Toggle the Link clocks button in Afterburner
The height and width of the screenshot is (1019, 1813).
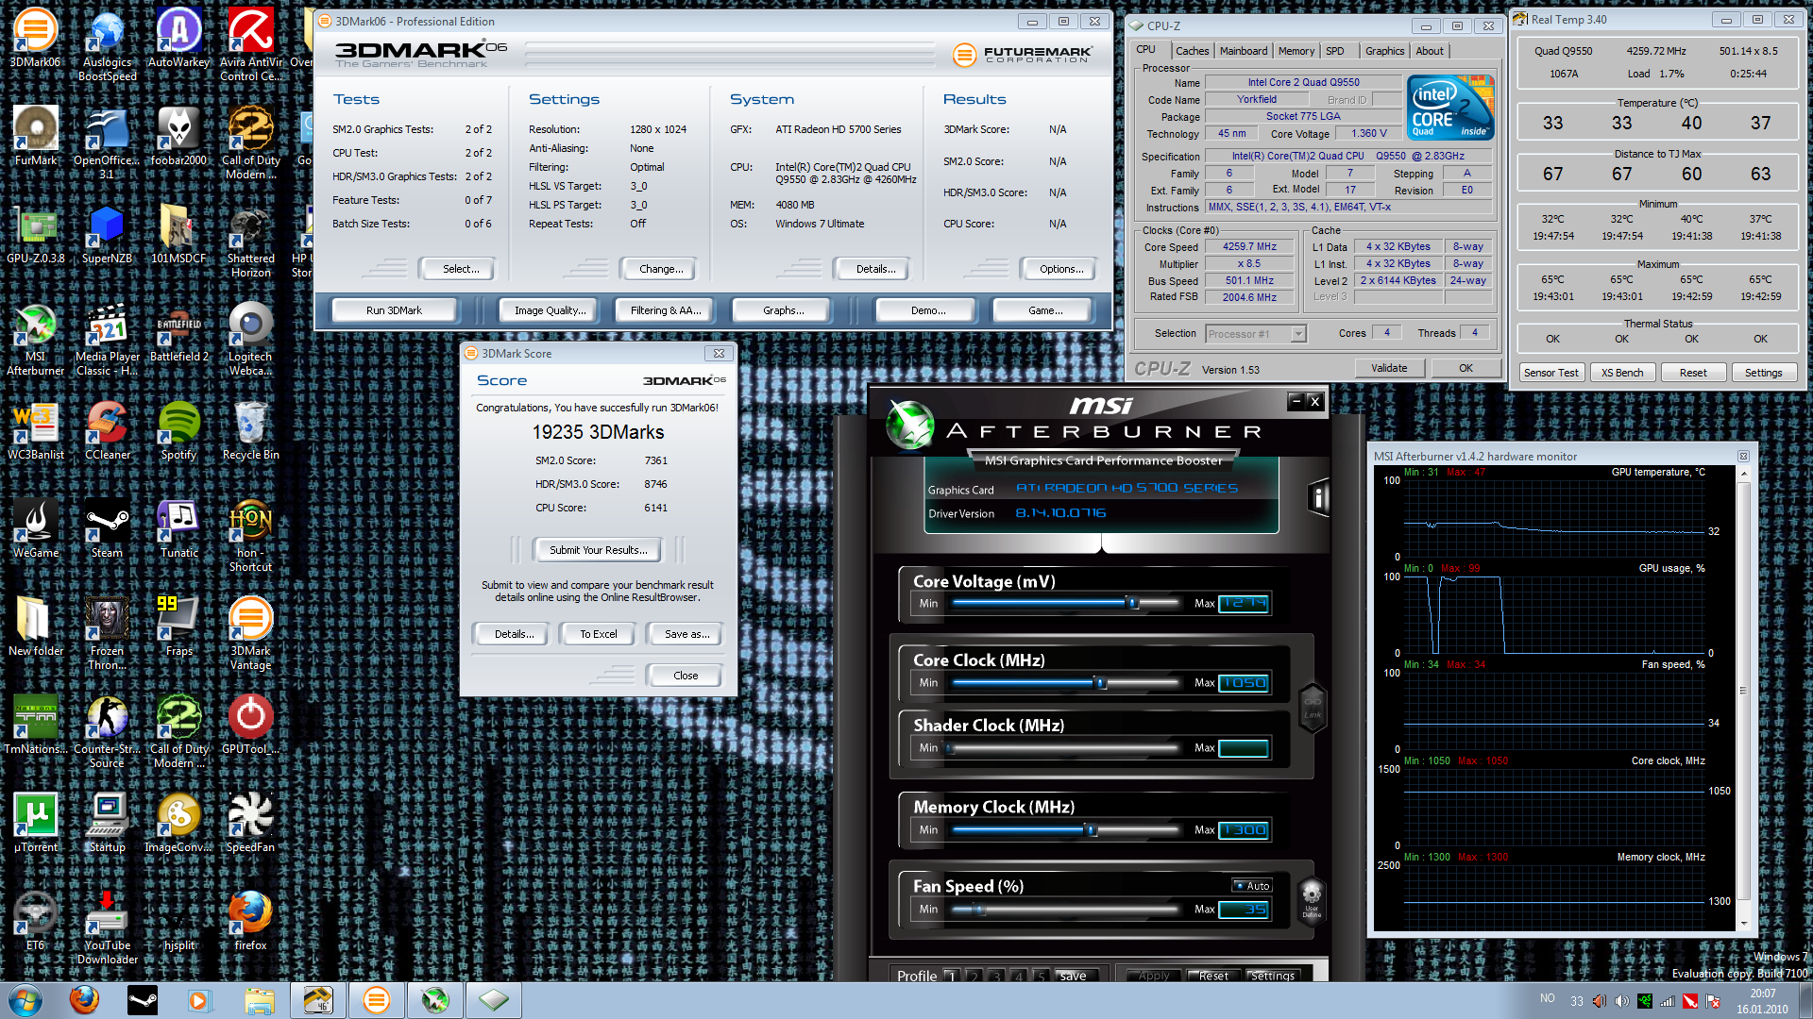click(1313, 706)
